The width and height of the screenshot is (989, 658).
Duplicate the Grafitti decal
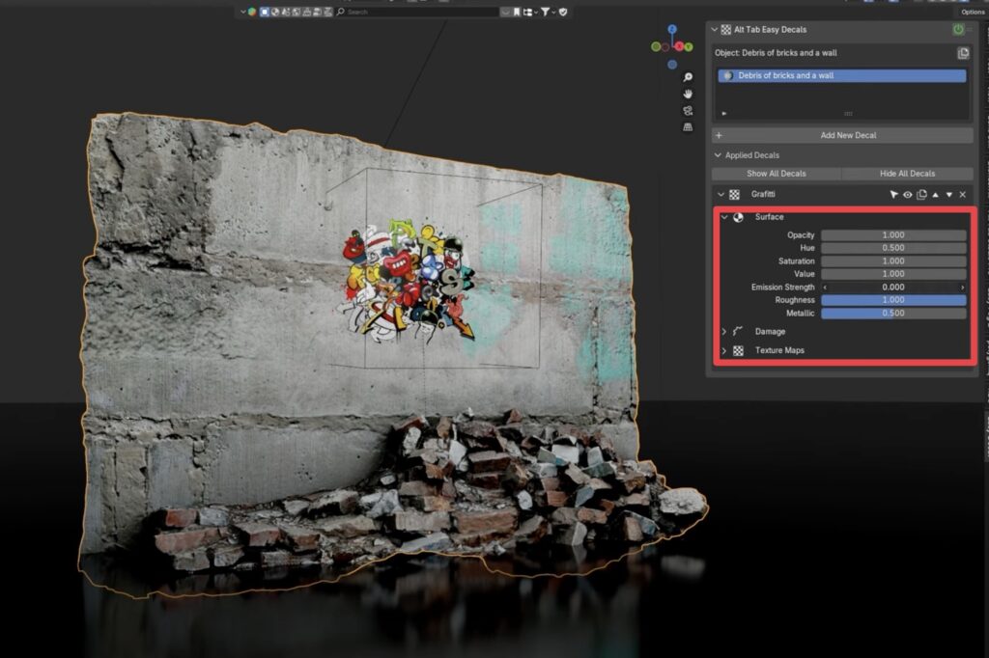point(921,195)
